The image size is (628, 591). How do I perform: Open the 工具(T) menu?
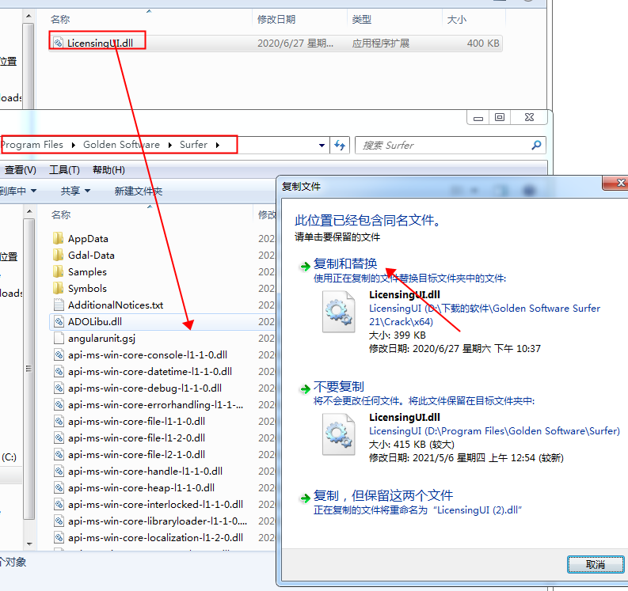click(64, 169)
